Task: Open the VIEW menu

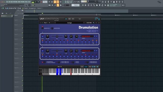Action: (19, 2)
